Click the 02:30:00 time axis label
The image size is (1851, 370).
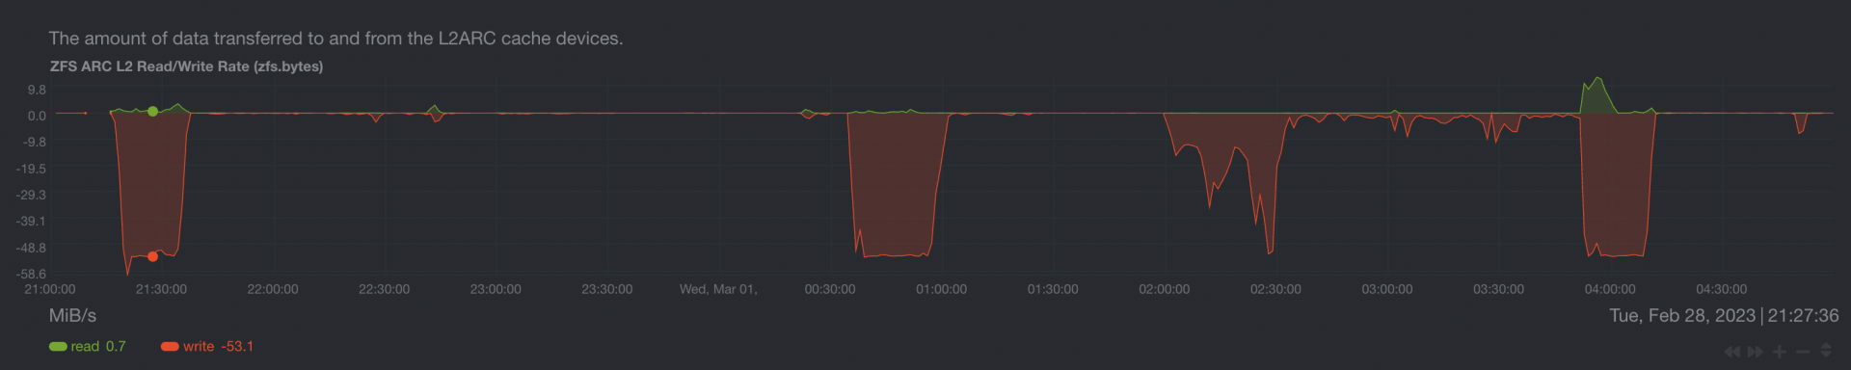pyautogui.click(x=1275, y=289)
